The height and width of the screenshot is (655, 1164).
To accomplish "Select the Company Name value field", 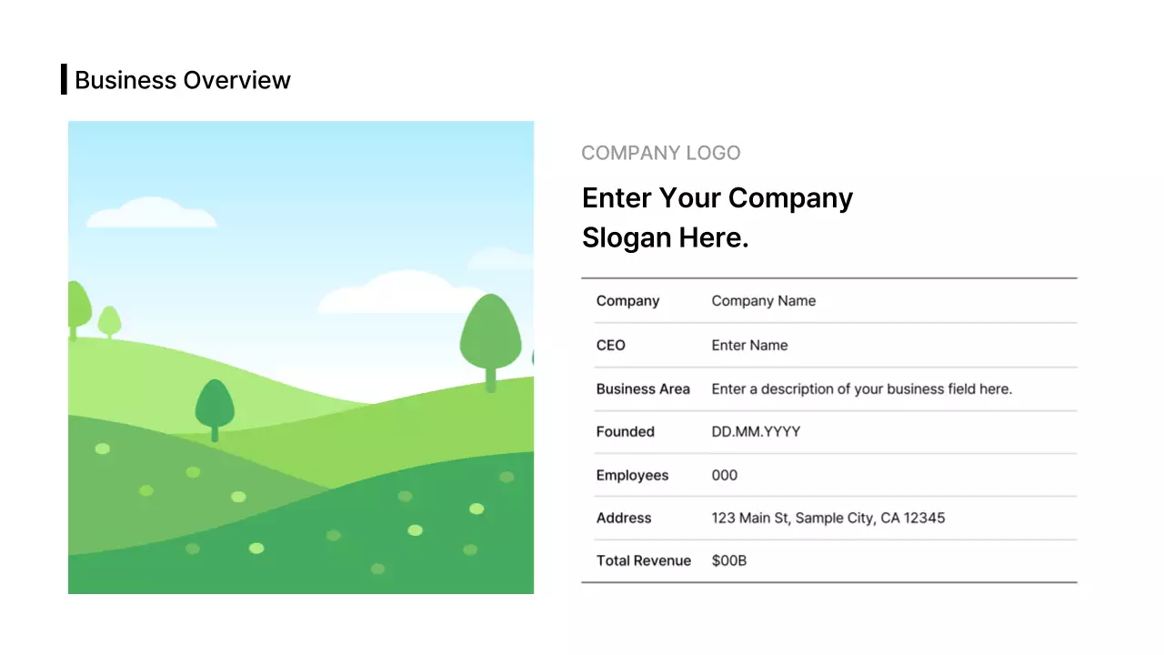I will (x=763, y=301).
